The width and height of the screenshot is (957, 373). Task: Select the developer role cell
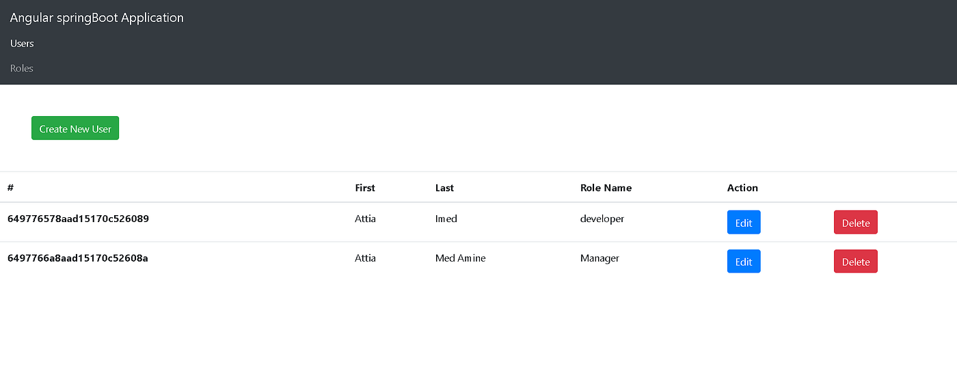point(602,219)
